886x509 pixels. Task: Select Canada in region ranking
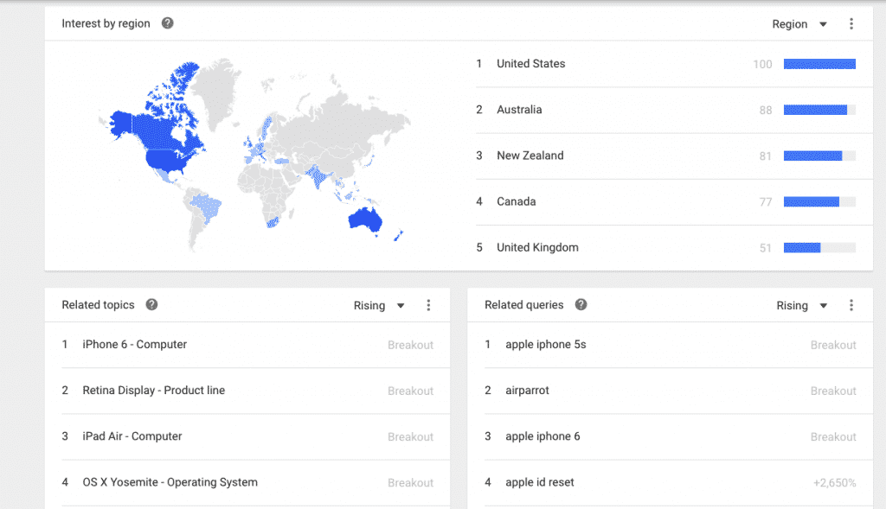pyautogui.click(x=516, y=201)
